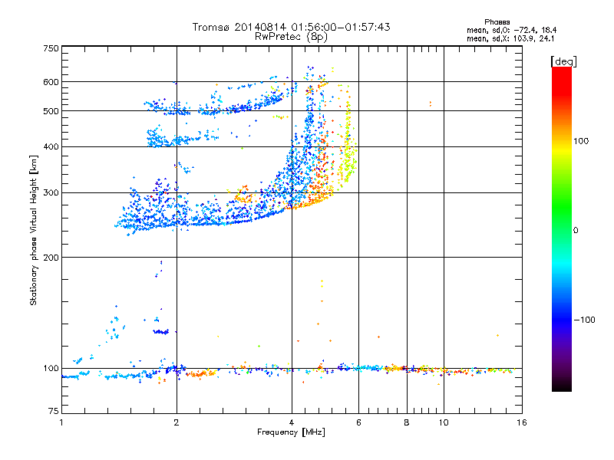This screenshot has height=460, width=614.
Task: Click 'Stationary phase Virtual Height [km]' axis label
Action: tap(34, 230)
